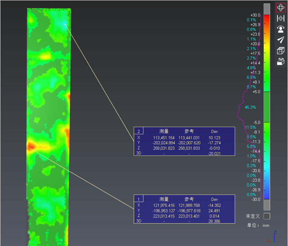Click the 6.5% distribution percentage
The image size is (288, 246).
[251, 77]
